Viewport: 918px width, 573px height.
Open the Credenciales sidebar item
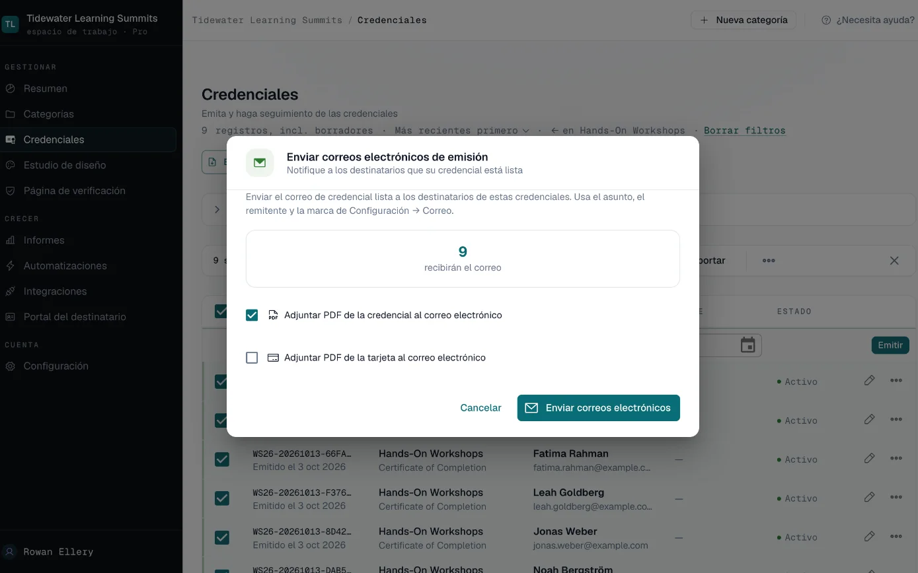tap(89, 140)
